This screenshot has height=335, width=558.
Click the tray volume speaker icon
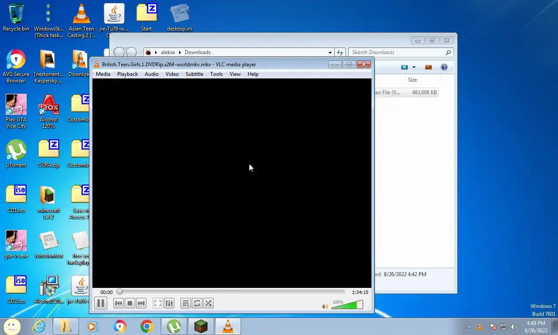[x=514, y=327]
